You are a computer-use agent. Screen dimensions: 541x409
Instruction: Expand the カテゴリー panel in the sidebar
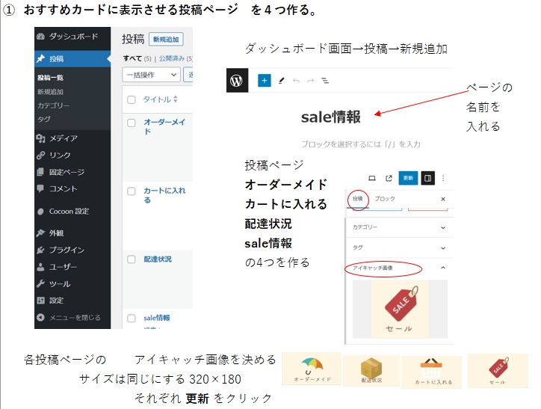coord(442,227)
